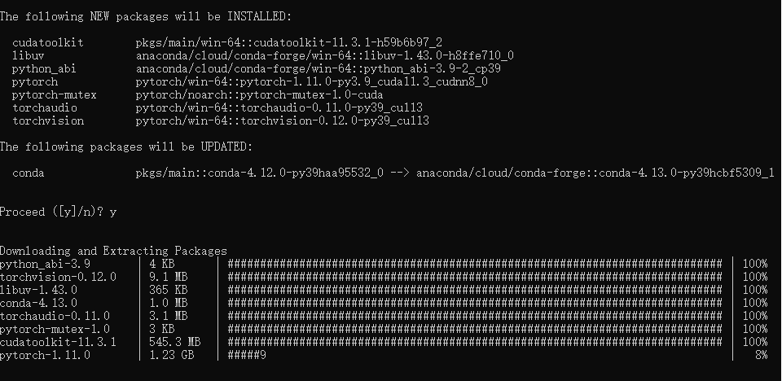Image resolution: width=782 pixels, height=381 pixels.
Task: Click the 'Downloading and Extracting Packages' heading
Action: [x=113, y=251]
